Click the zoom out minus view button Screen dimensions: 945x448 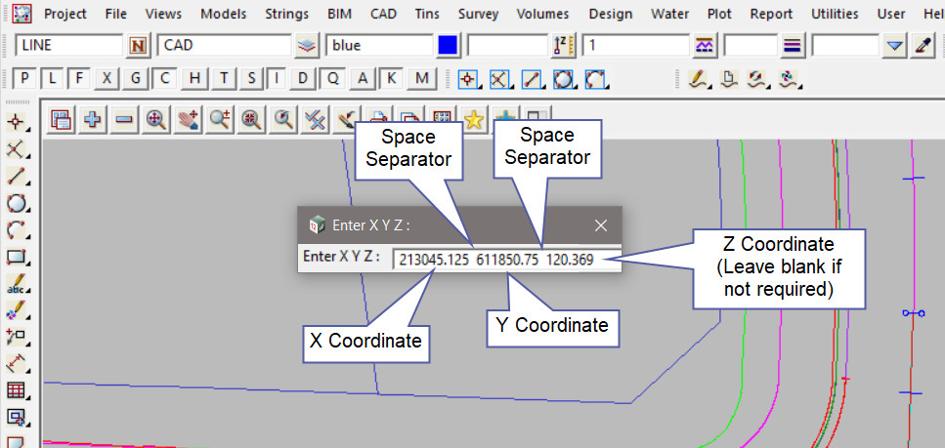124,119
